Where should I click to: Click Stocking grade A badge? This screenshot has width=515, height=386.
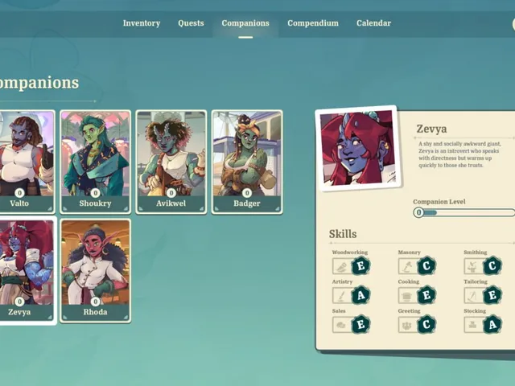click(492, 325)
